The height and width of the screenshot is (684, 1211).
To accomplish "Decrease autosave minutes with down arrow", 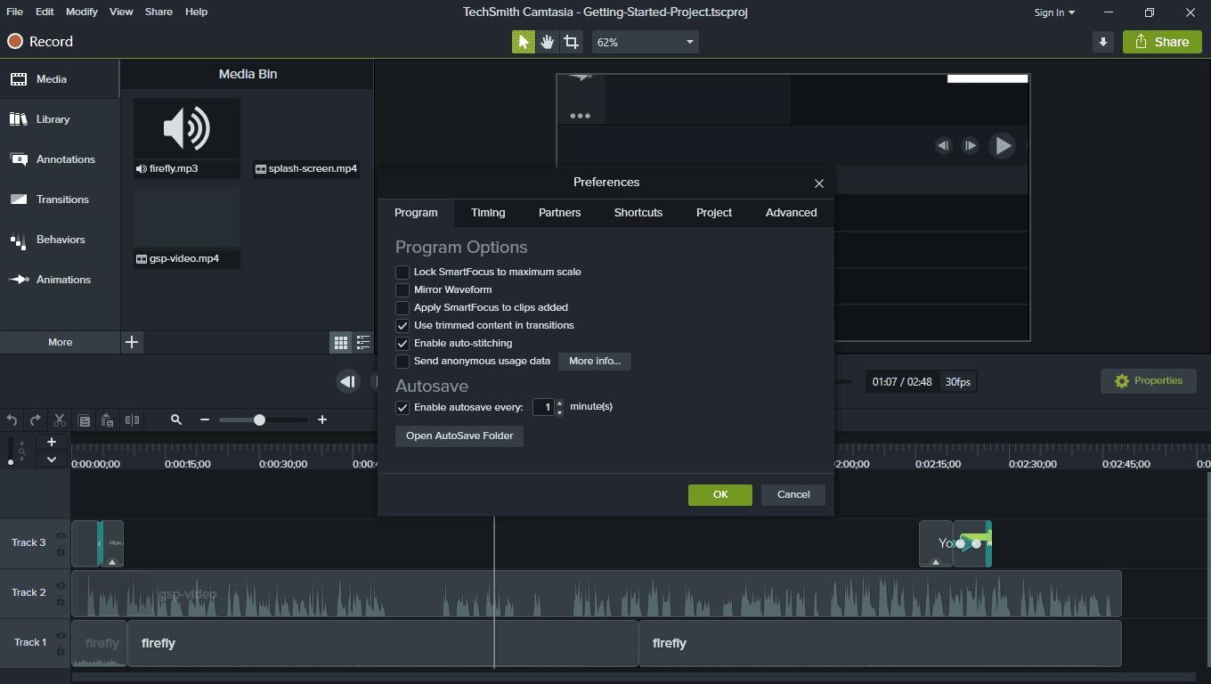I will pyautogui.click(x=559, y=411).
